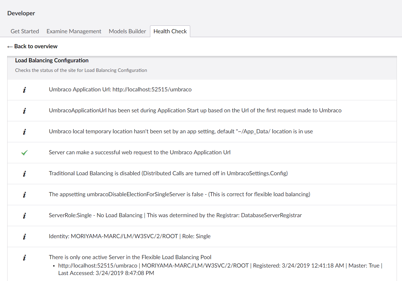402x281 pixels.
Task: Click green checkmark for successful web request
Action: pyautogui.click(x=24, y=152)
